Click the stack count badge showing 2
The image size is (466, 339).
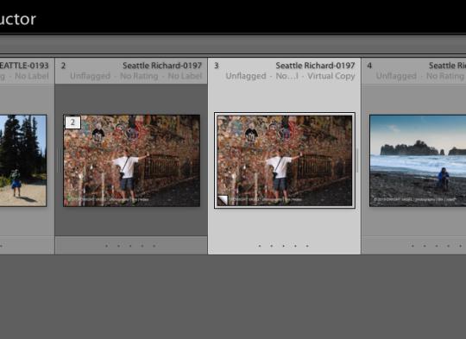click(72, 122)
